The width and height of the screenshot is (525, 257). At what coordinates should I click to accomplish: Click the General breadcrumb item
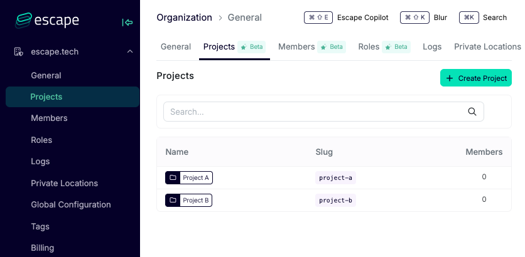[245, 18]
